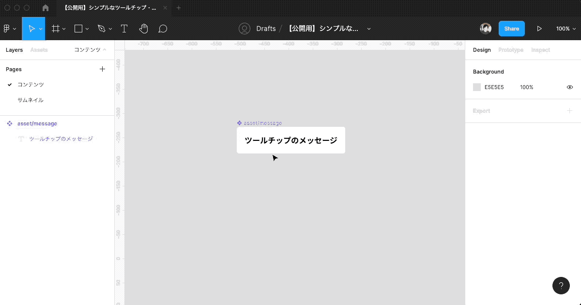Select the Move tool
The width and height of the screenshot is (581, 305).
click(x=31, y=29)
